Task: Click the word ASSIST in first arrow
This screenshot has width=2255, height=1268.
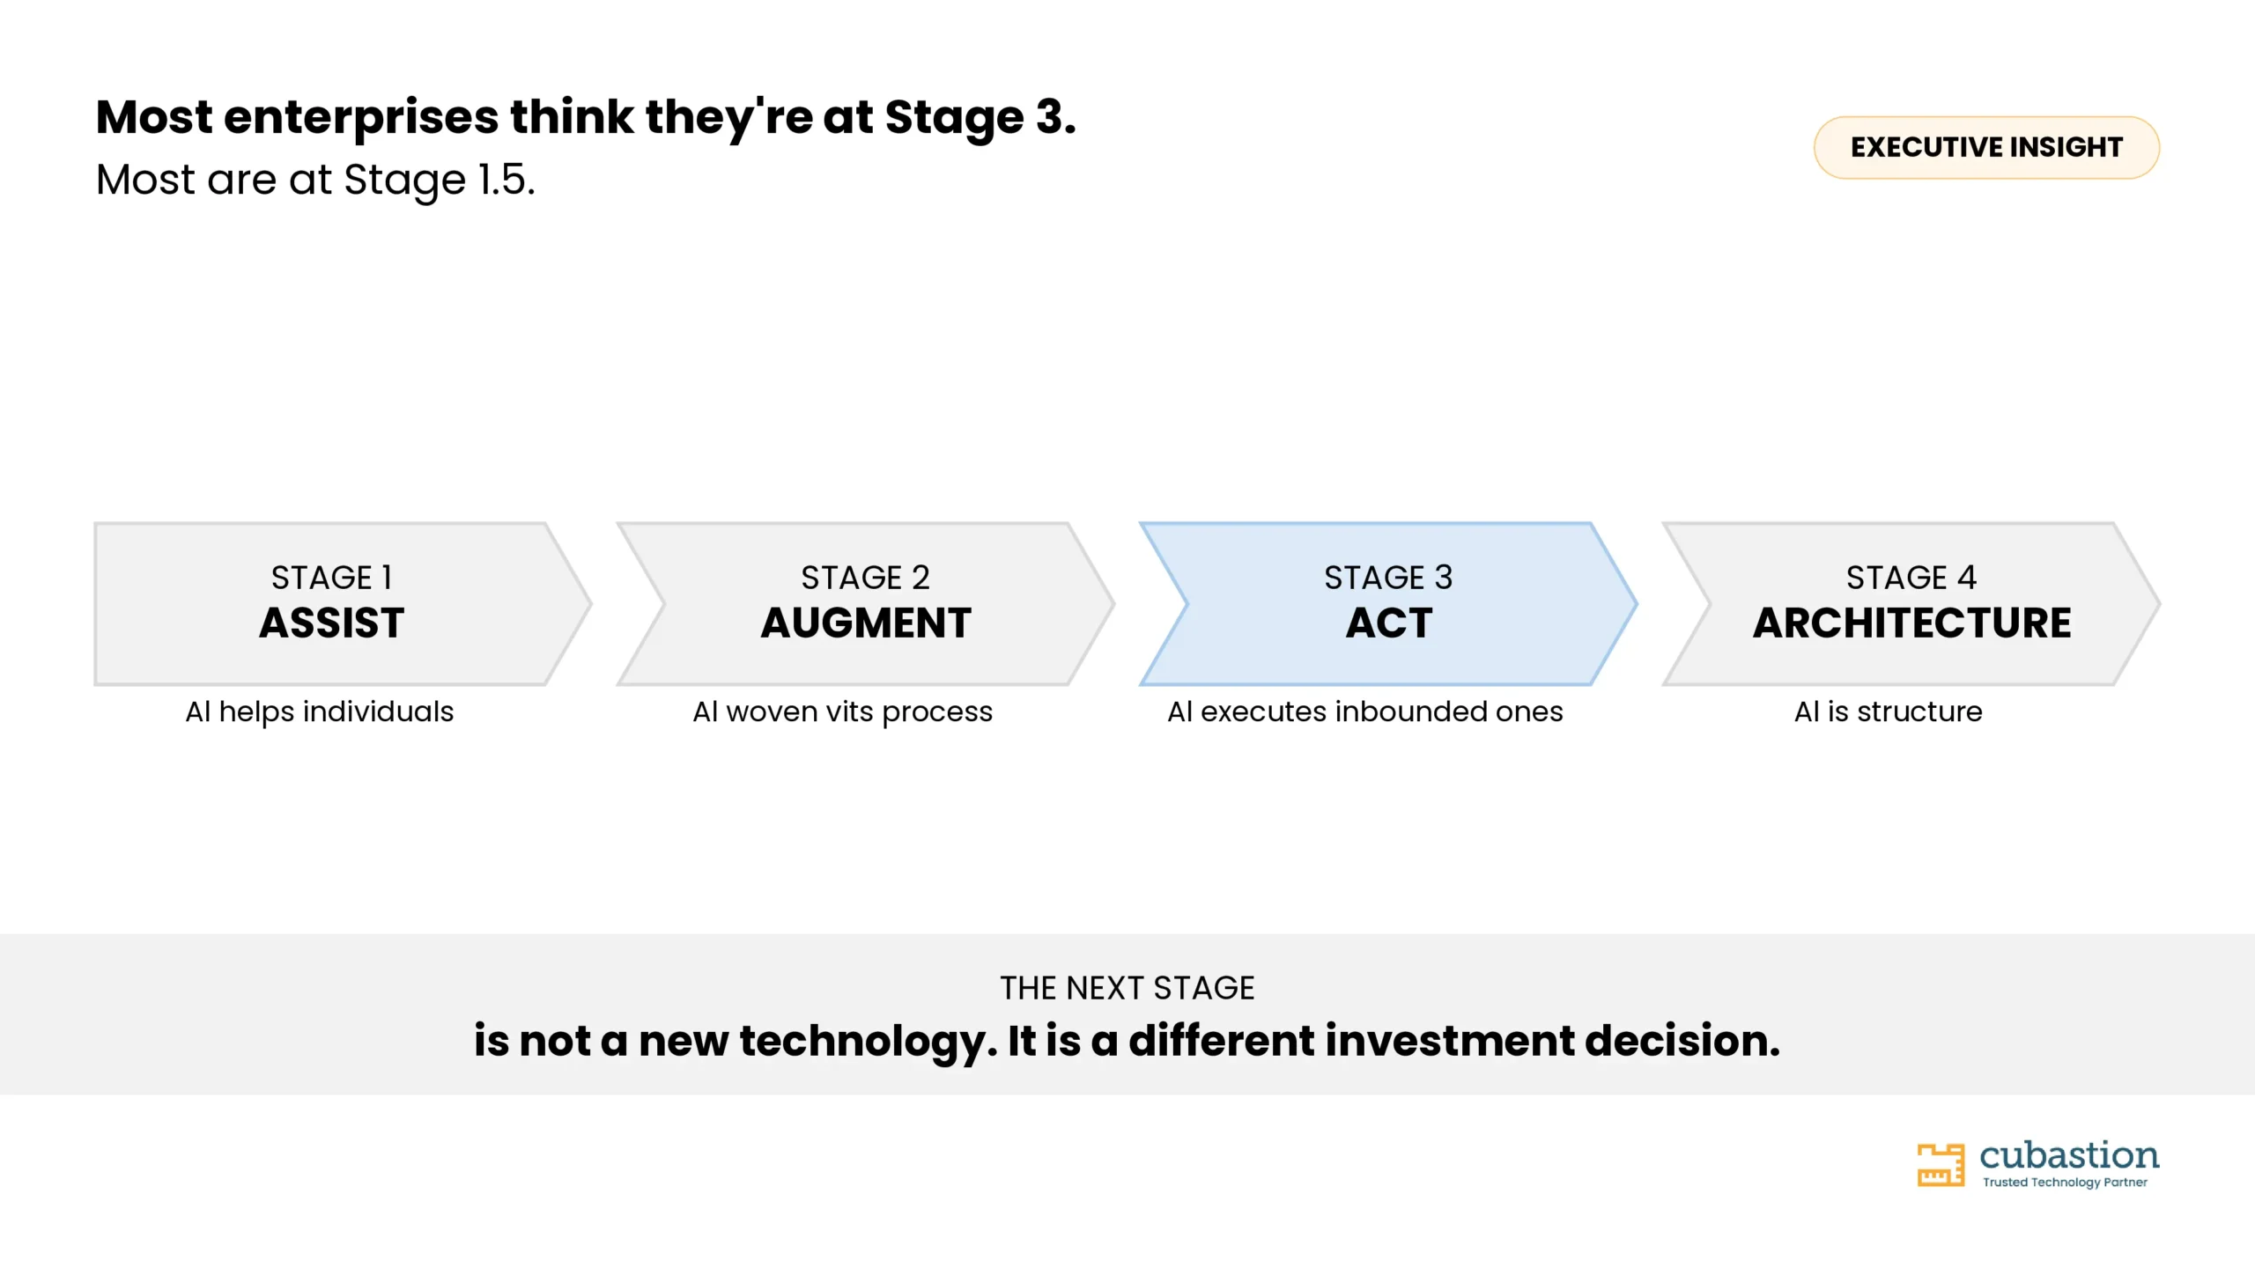Action: coord(332,623)
